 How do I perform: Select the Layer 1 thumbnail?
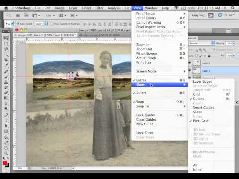pos(196,70)
